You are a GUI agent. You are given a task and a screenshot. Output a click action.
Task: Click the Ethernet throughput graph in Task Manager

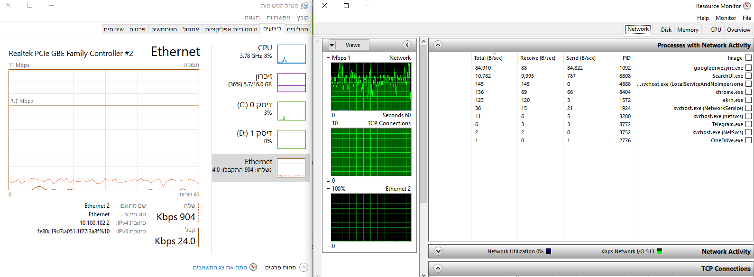tap(104, 130)
